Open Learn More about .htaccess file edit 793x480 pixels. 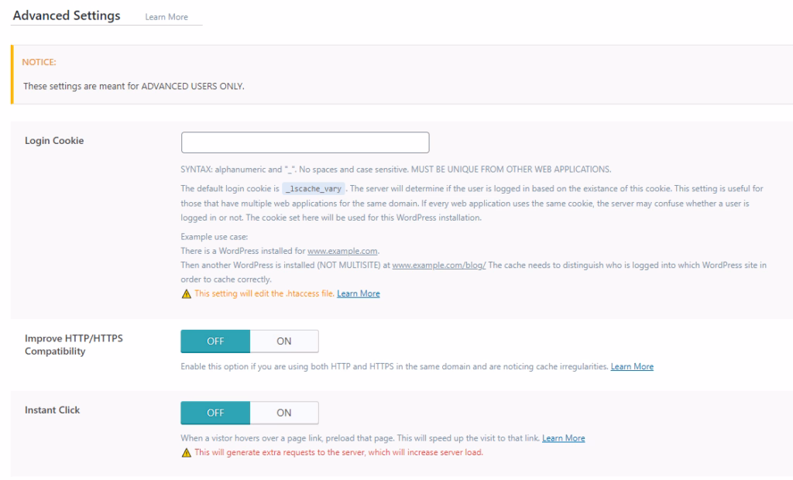coord(358,293)
